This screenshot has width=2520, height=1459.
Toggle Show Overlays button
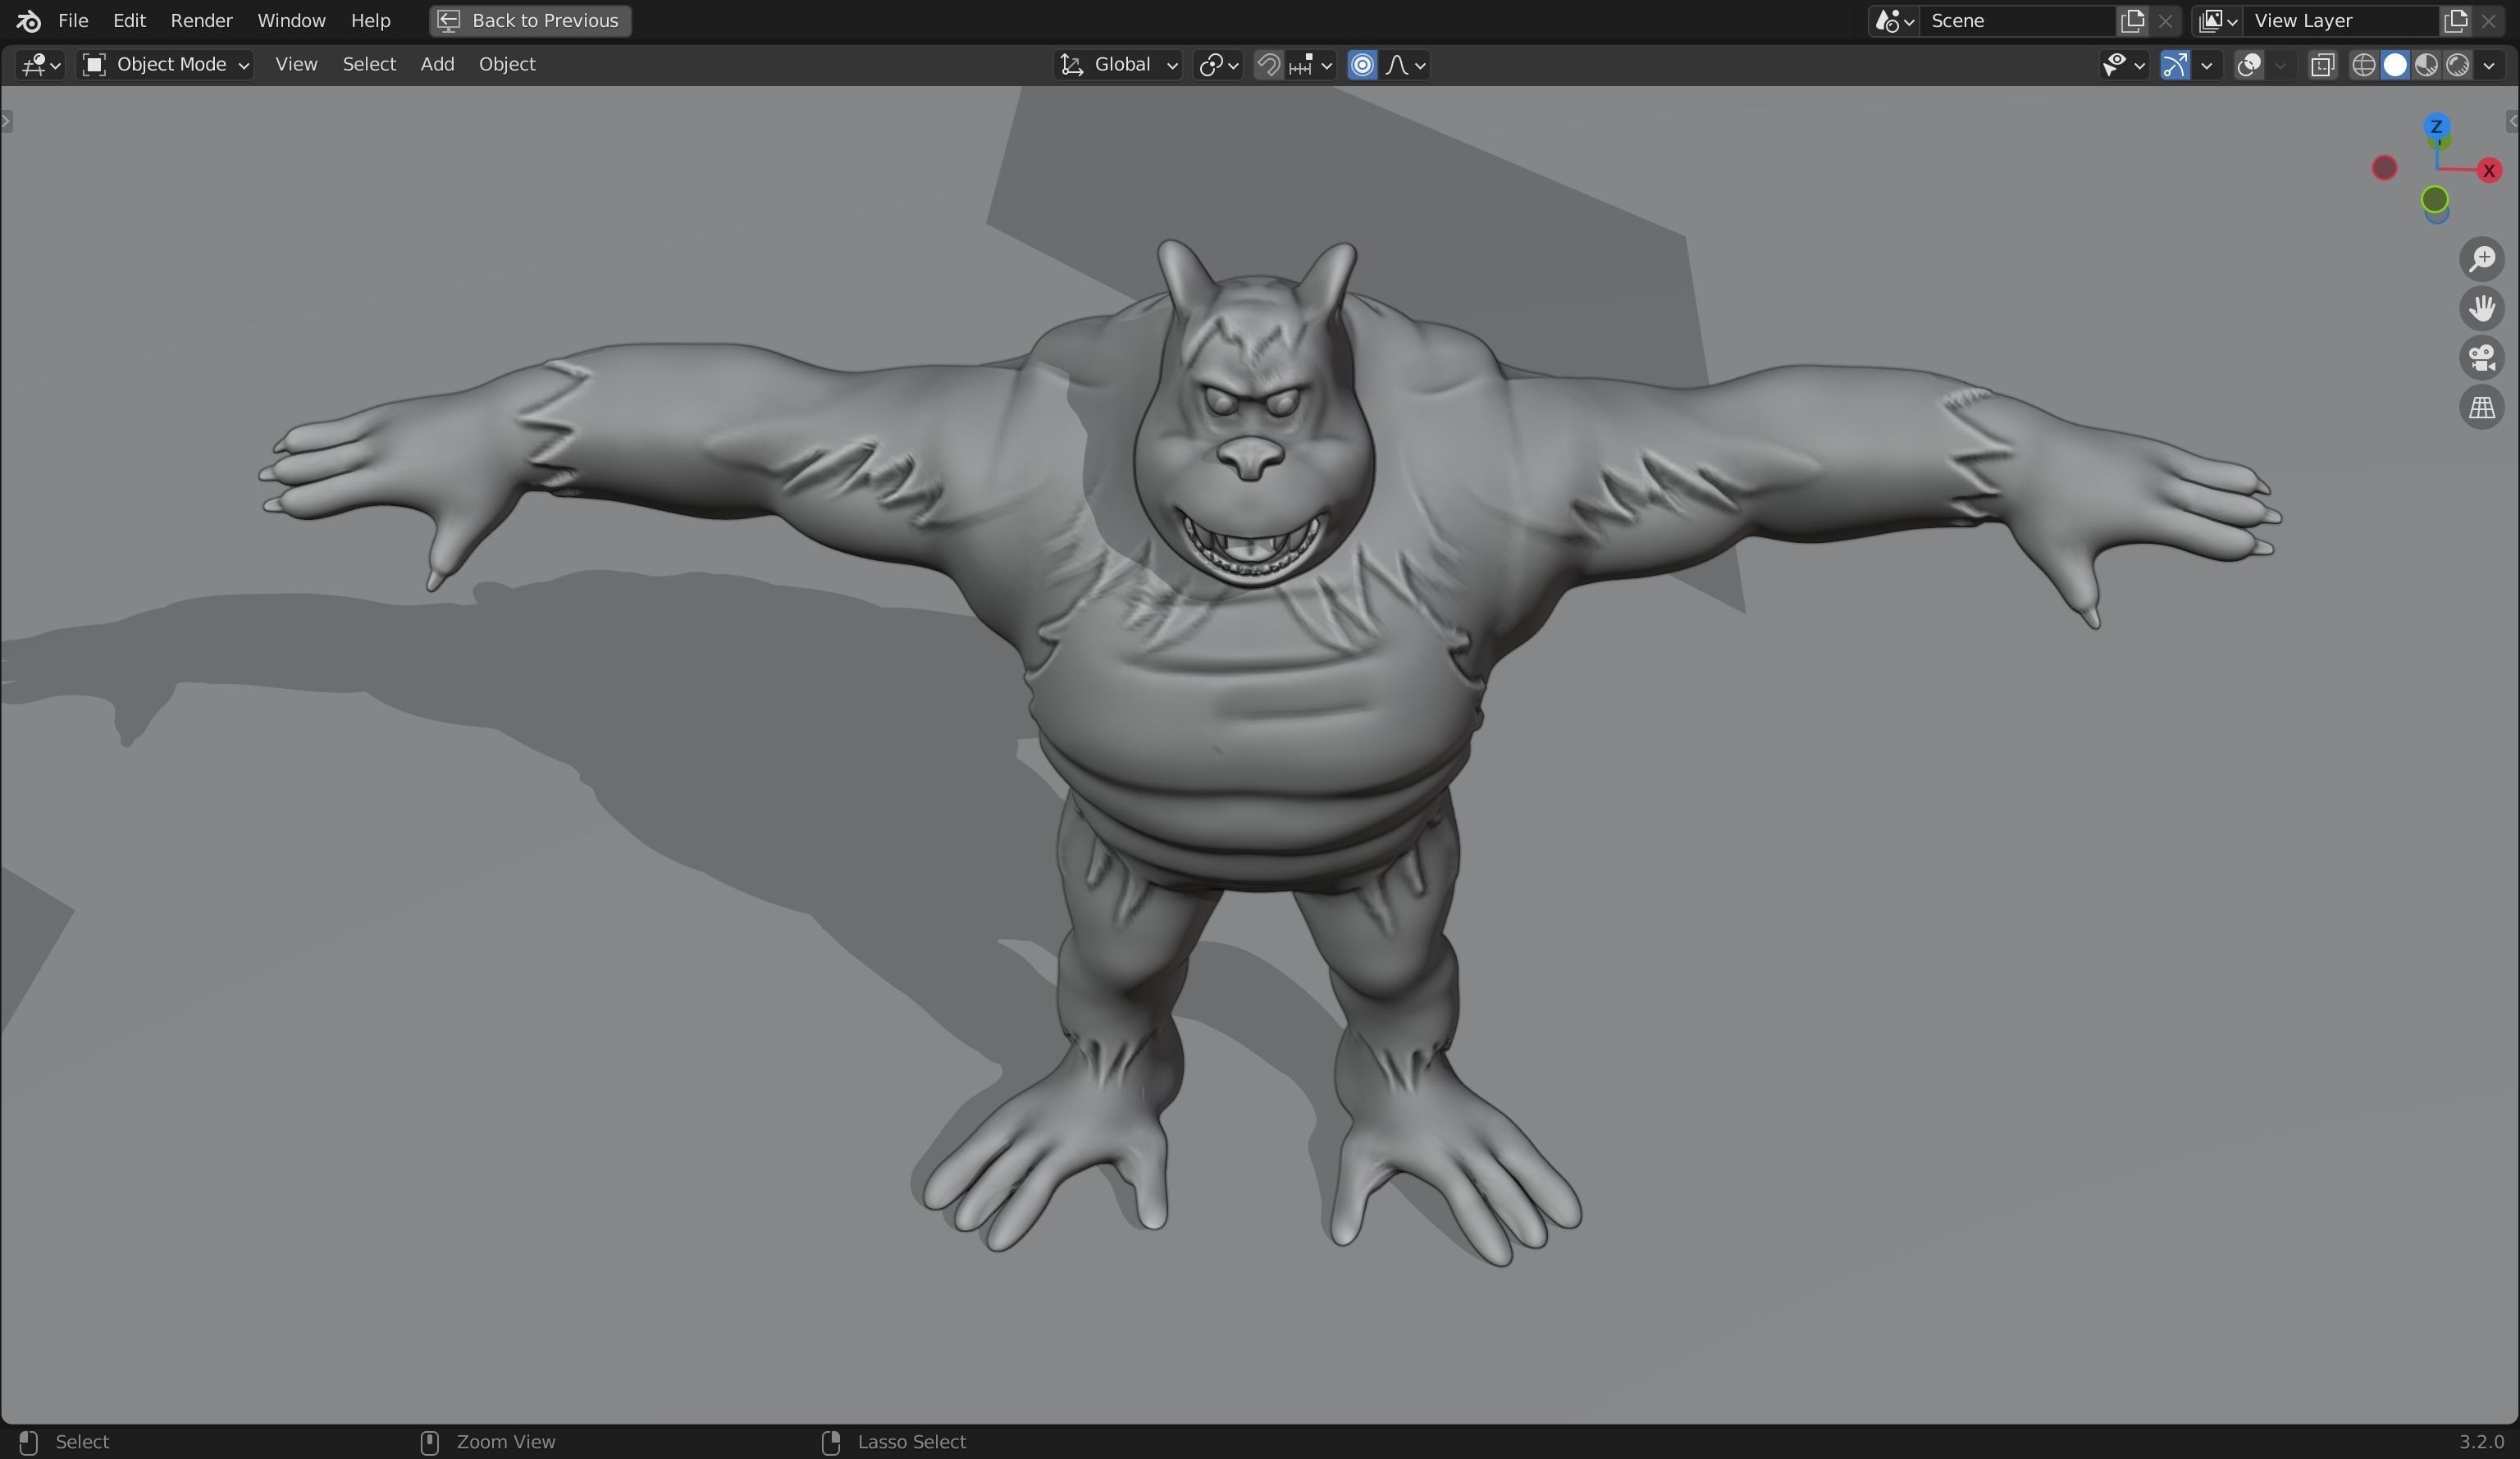coord(2249,65)
